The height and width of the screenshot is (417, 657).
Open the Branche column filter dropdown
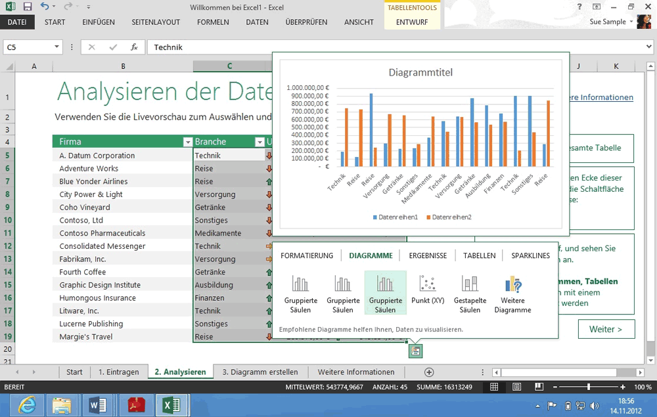tap(260, 143)
